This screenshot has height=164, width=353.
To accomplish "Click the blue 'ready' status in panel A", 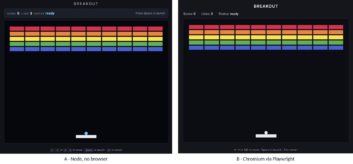I will pyautogui.click(x=50, y=13).
